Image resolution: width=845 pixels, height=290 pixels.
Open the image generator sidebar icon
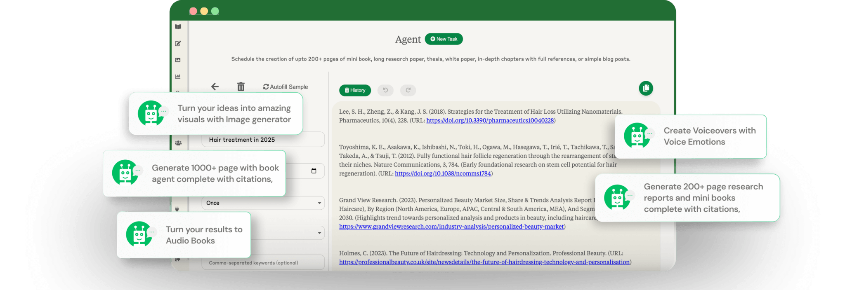click(x=178, y=60)
